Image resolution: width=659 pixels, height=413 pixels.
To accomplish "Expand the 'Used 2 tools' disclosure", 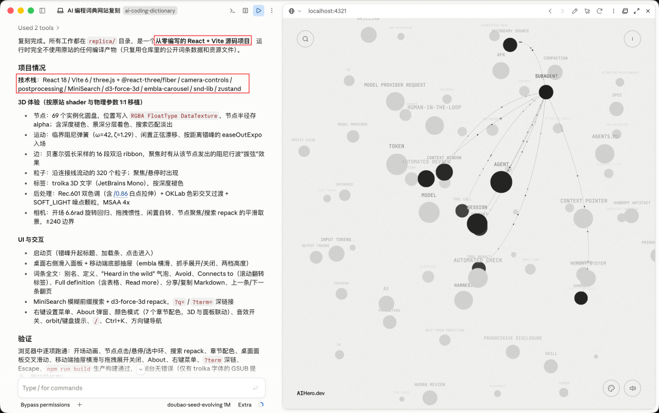I will click(x=38, y=27).
